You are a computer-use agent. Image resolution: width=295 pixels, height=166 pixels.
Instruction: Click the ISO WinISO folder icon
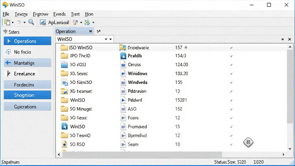[x=64, y=48]
